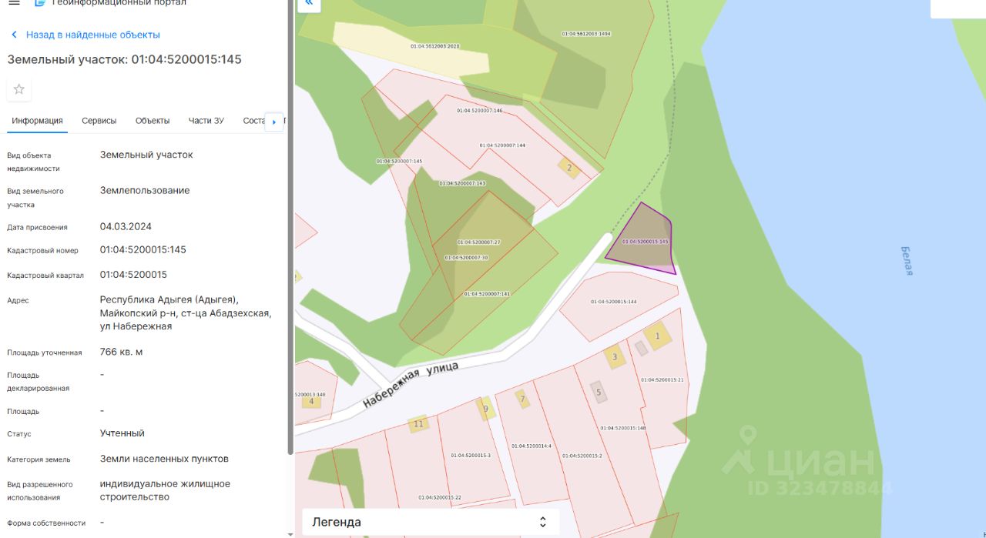Click parcel 01:04:5200007:146 on map
The height and width of the screenshot is (538, 986).
coord(479,111)
